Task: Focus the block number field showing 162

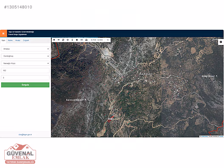Action: coord(25,70)
